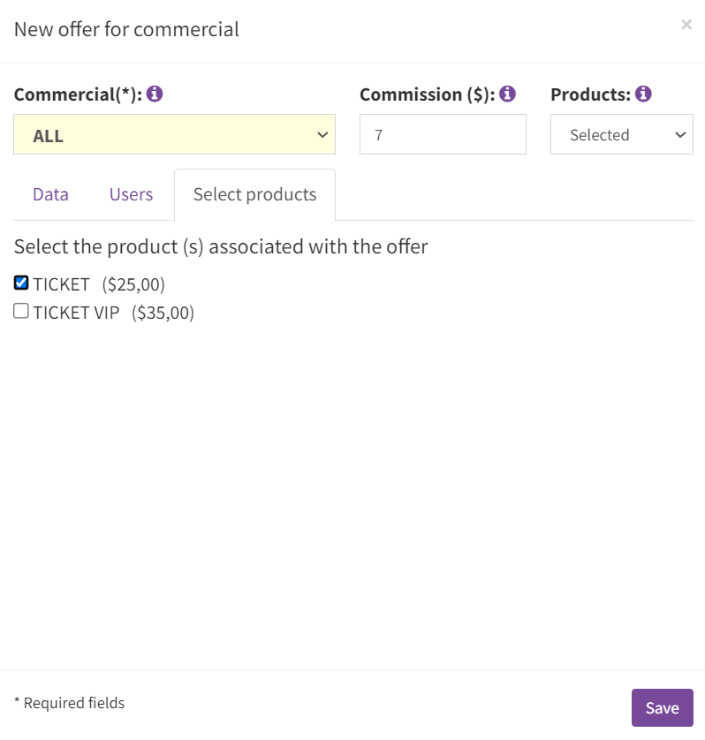
Task: Click the info icon beside Commercial(*)
Action: pyautogui.click(x=155, y=94)
